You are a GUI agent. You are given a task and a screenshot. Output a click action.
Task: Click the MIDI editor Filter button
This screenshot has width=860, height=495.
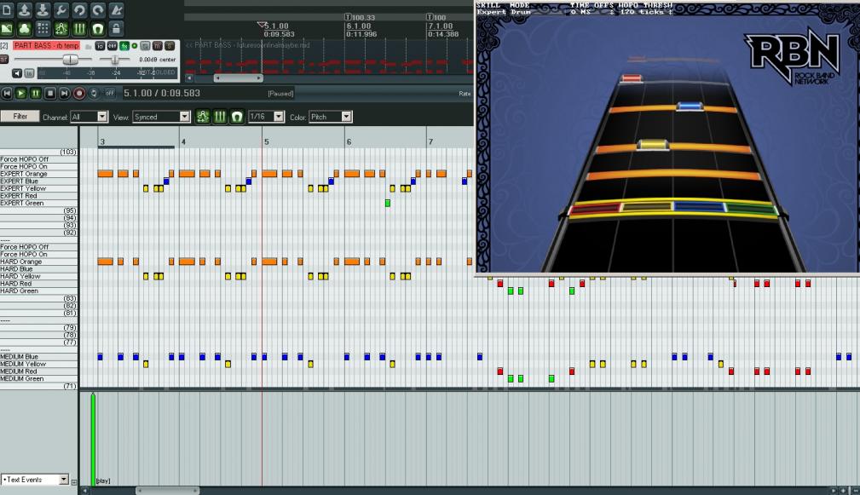coord(20,116)
